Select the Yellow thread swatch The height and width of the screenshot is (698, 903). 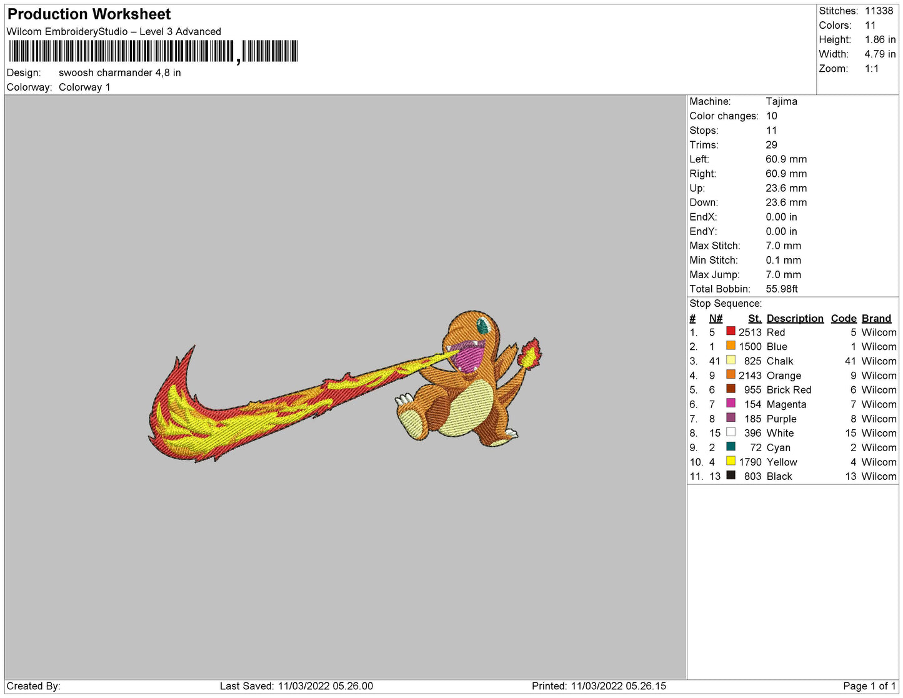pyautogui.click(x=731, y=461)
